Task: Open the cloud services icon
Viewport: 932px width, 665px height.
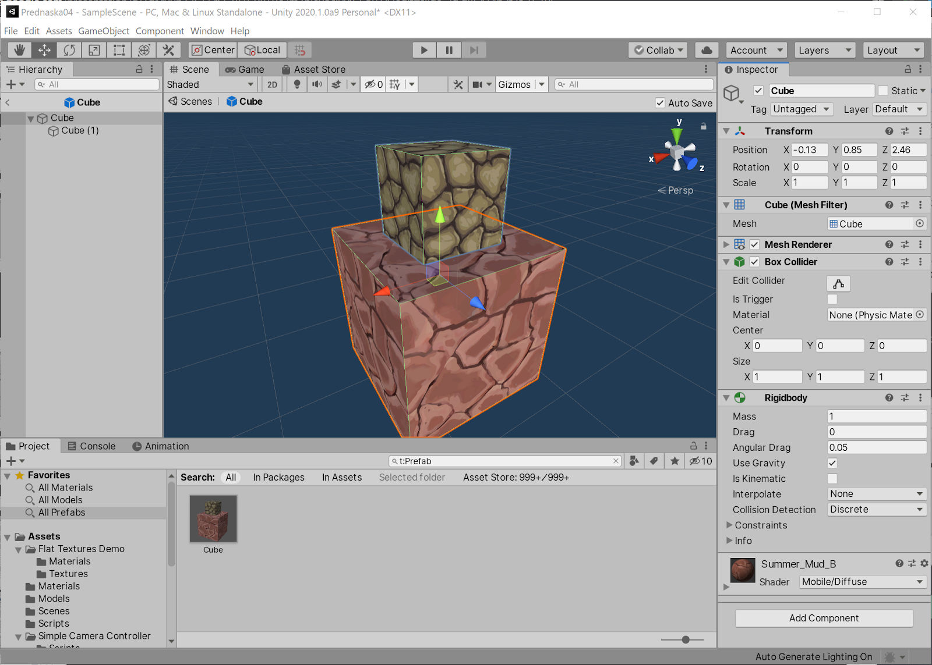Action: (x=707, y=50)
